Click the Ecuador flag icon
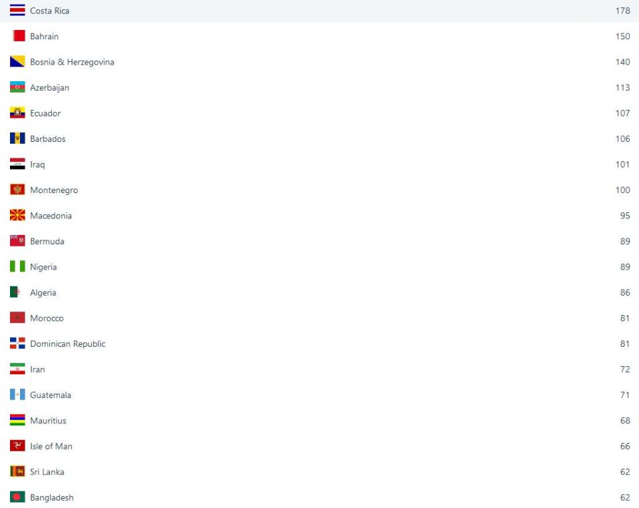 coord(17,113)
